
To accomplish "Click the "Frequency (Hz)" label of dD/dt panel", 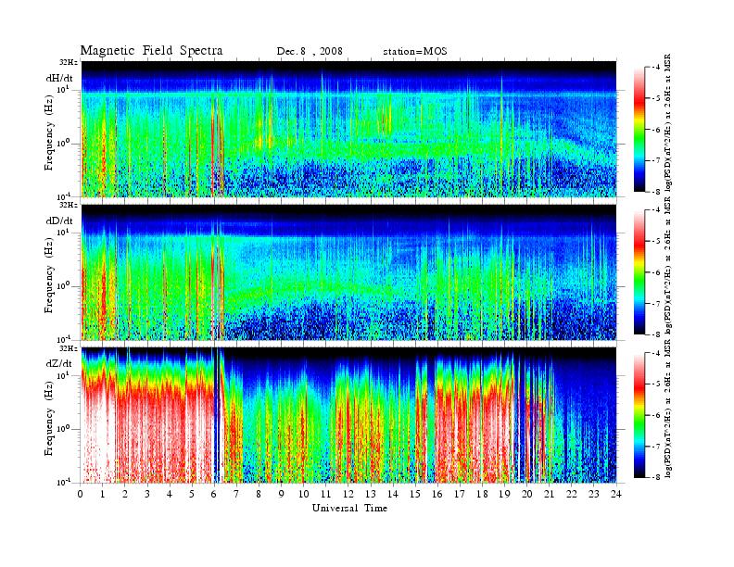I will [50, 275].
